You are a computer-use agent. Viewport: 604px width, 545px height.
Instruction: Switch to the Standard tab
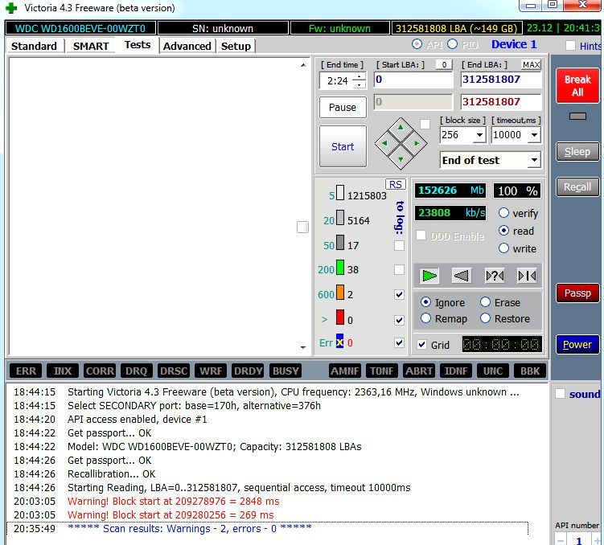pyautogui.click(x=34, y=46)
